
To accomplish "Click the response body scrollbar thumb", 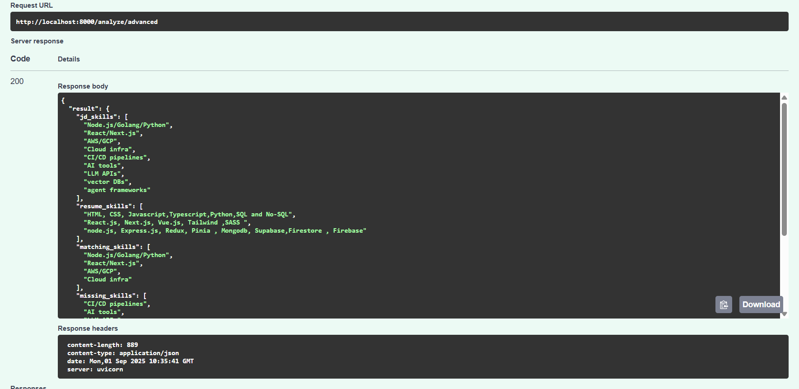I will pos(785,169).
